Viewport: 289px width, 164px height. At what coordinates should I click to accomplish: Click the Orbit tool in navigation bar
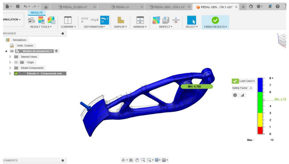(124, 160)
